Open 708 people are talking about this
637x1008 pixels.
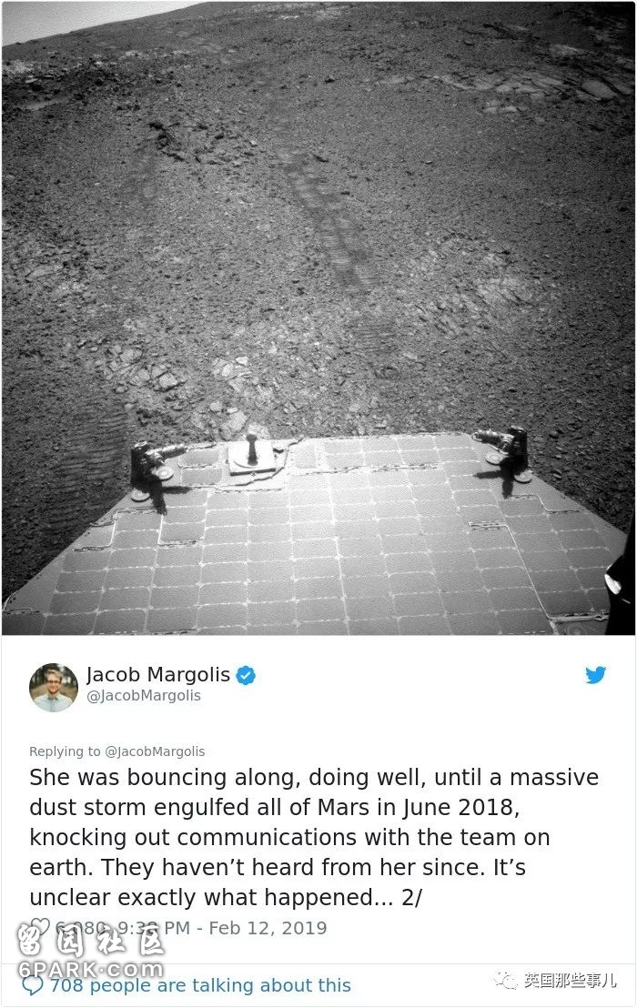click(200, 985)
